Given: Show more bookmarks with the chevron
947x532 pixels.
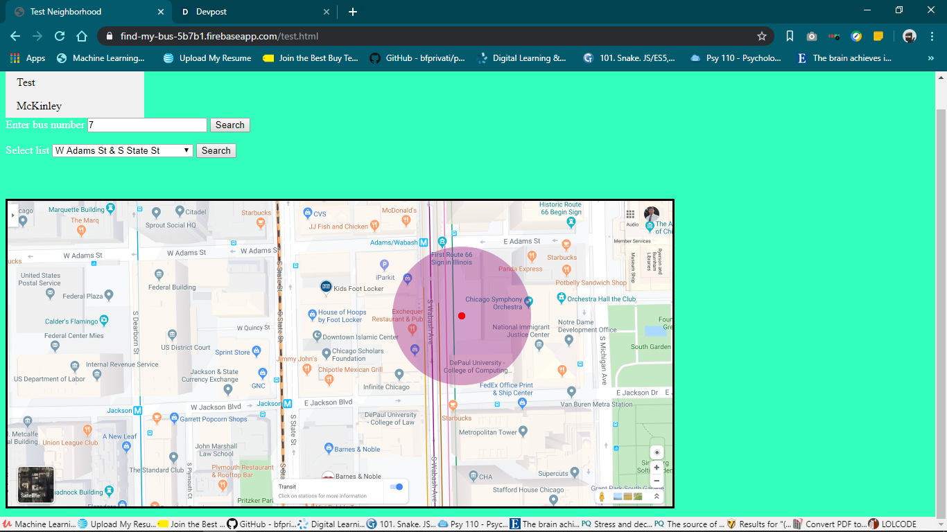Looking at the screenshot, I should (930, 58).
